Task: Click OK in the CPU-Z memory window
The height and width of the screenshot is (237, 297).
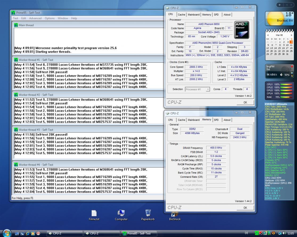Action: click(x=245, y=208)
